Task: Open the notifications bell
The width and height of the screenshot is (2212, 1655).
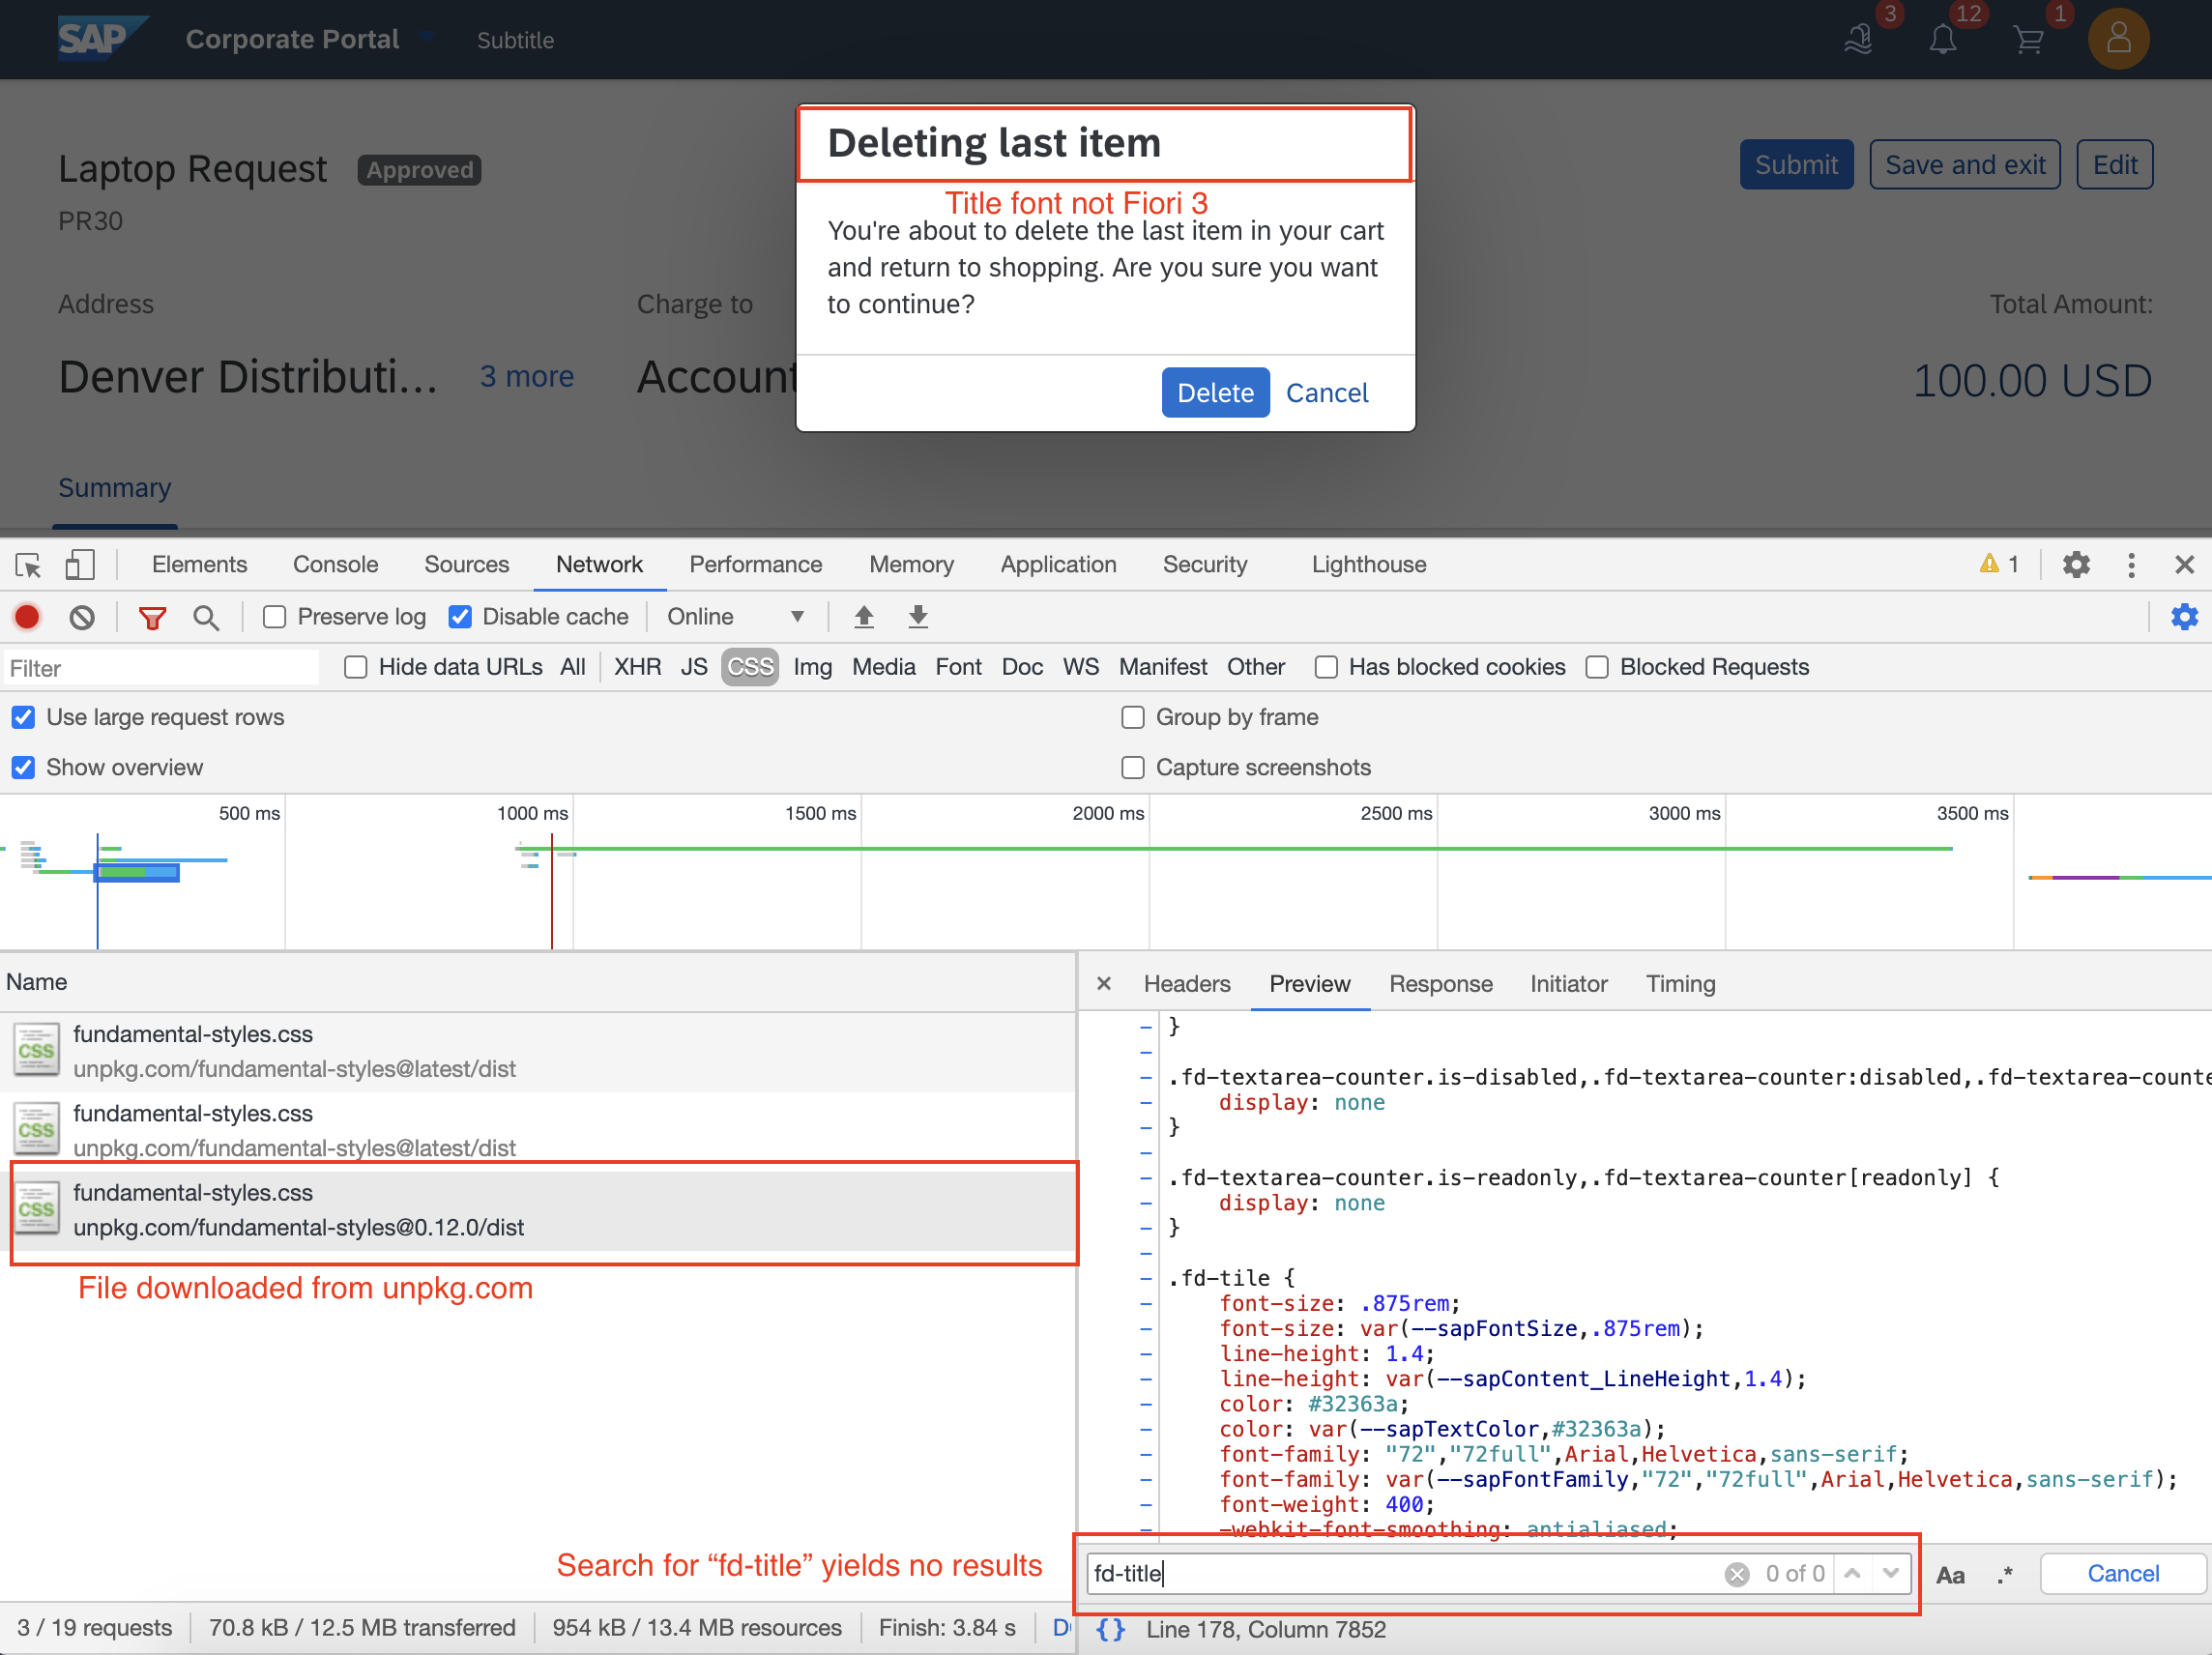Action: coord(1943,39)
